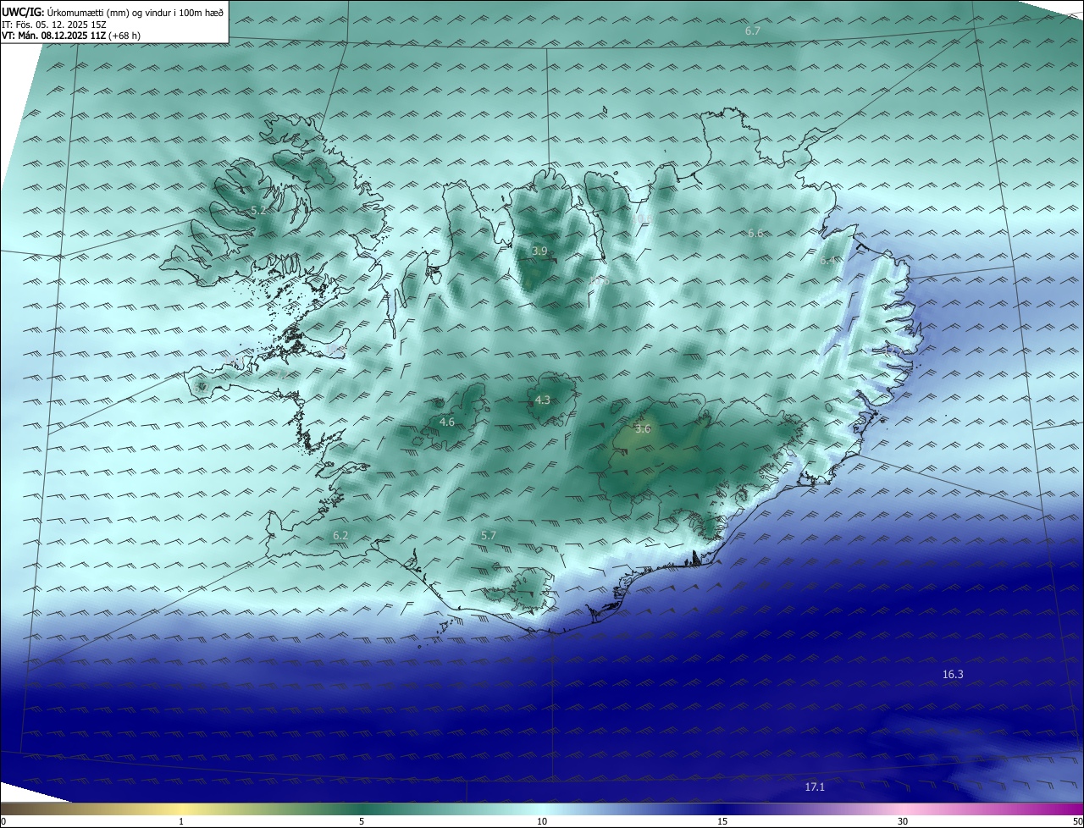Click the 5.2 value over the Westfjords
This screenshot has height=828, width=1084.
(259, 209)
